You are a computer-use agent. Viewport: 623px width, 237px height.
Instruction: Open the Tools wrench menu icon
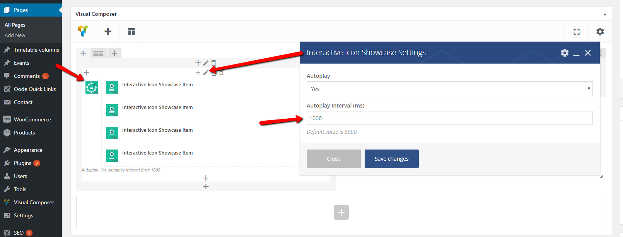tap(7, 189)
